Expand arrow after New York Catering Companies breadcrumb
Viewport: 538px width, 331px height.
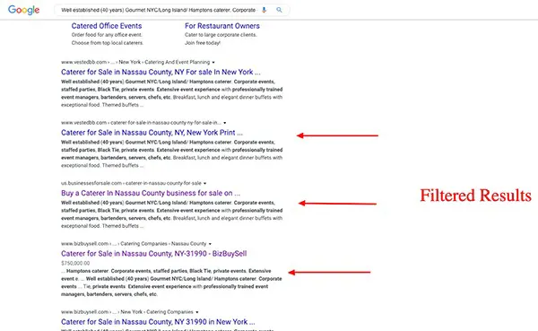(x=197, y=312)
